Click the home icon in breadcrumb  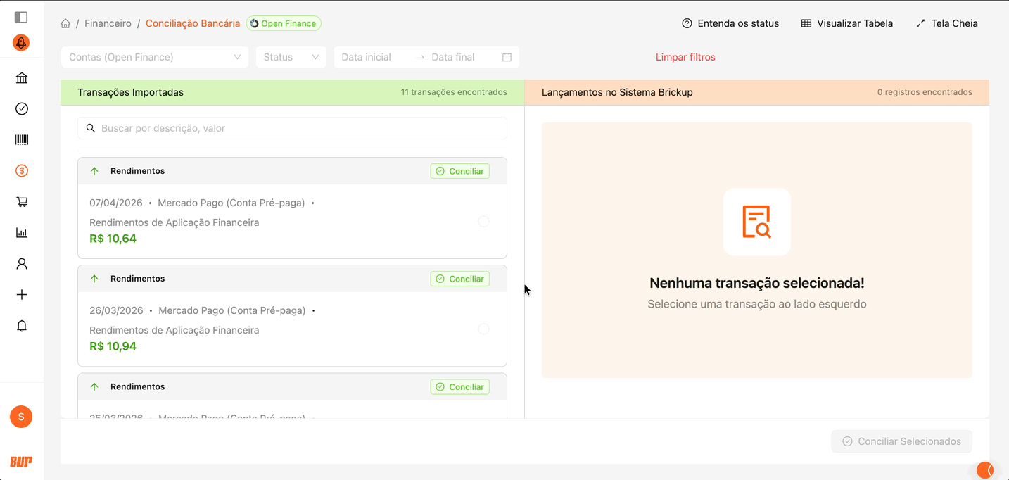tap(65, 23)
